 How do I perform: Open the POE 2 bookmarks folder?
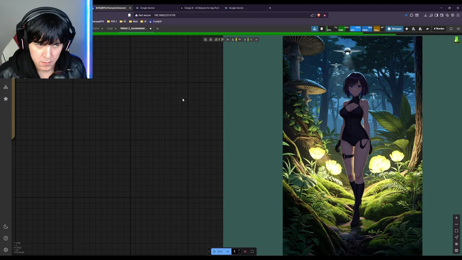pyautogui.click(x=112, y=21)
